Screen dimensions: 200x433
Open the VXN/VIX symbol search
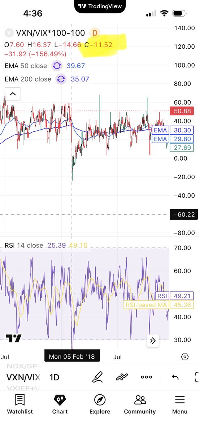[23, 377]
